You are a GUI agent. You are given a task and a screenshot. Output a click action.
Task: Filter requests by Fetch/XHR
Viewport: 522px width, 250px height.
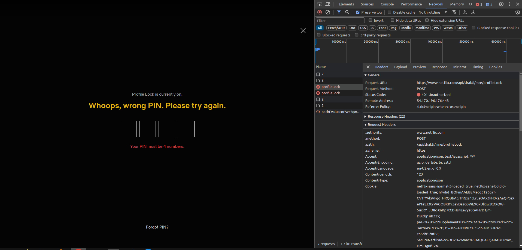pyautogui.click(x=336, y=28)
